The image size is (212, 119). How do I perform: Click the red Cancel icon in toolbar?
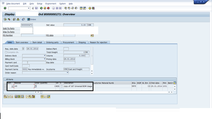[48, 8]
